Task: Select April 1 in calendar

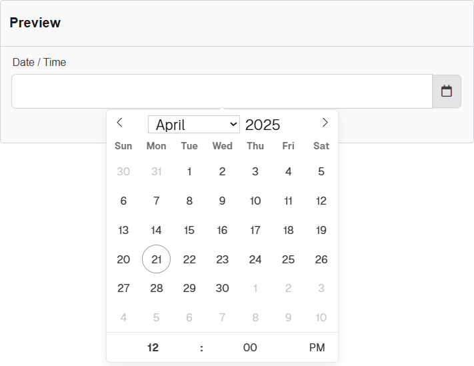Action: pyautogui.click(x=189, y=171)
